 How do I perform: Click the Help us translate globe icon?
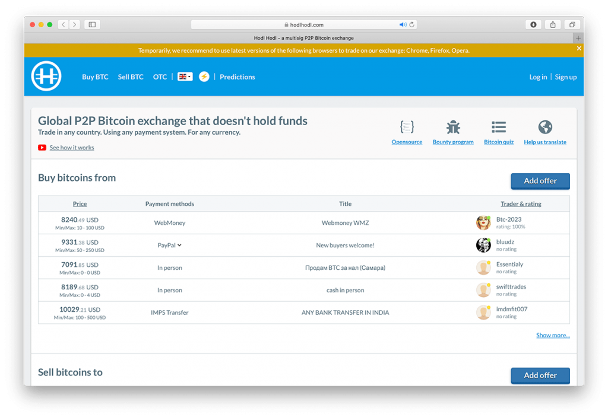545,127
